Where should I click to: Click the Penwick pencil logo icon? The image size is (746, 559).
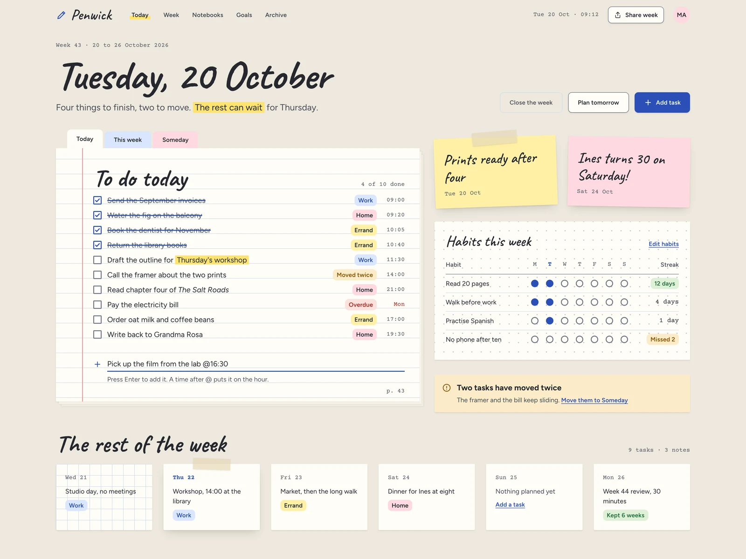[61, 15]
